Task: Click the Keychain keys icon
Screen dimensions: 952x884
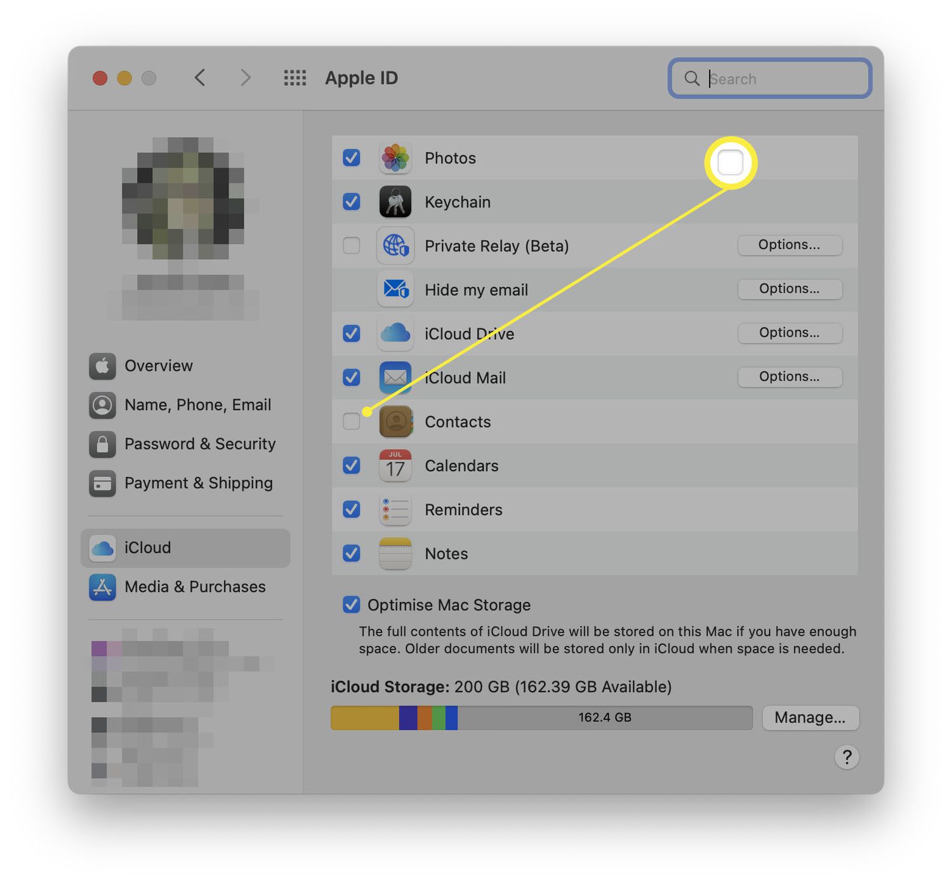Action: coord(395,202)
